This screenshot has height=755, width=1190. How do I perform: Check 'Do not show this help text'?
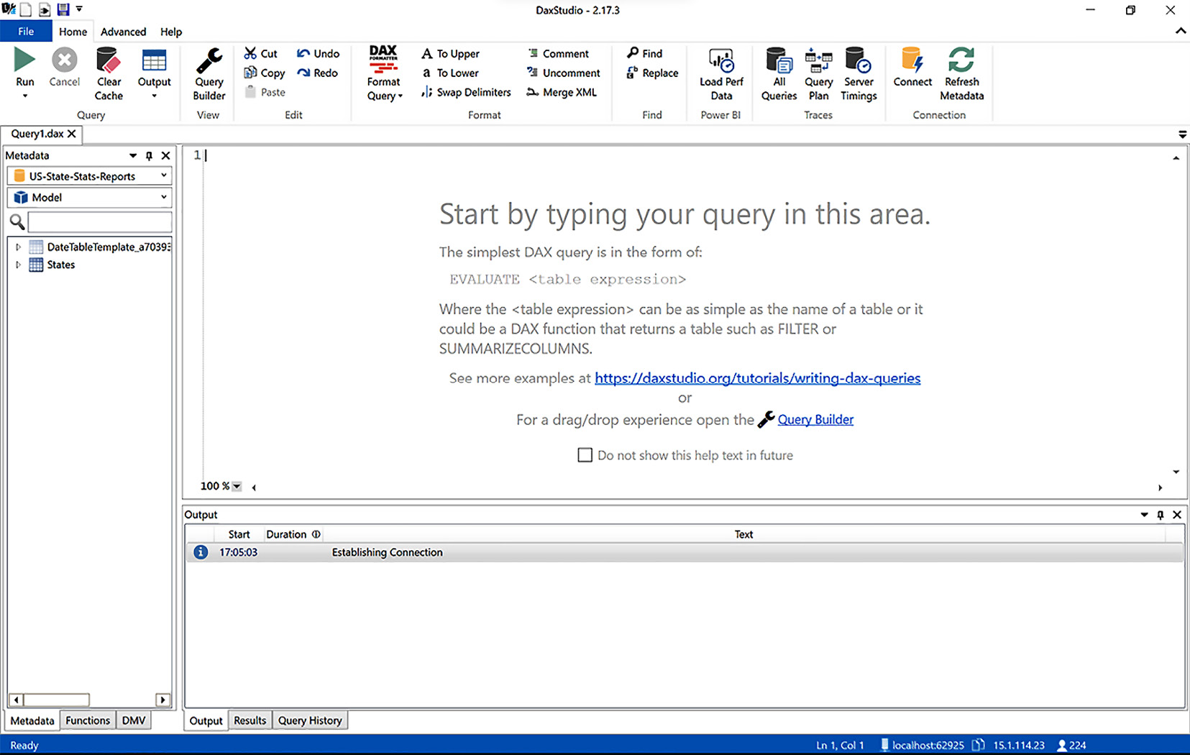pos(585,455)
